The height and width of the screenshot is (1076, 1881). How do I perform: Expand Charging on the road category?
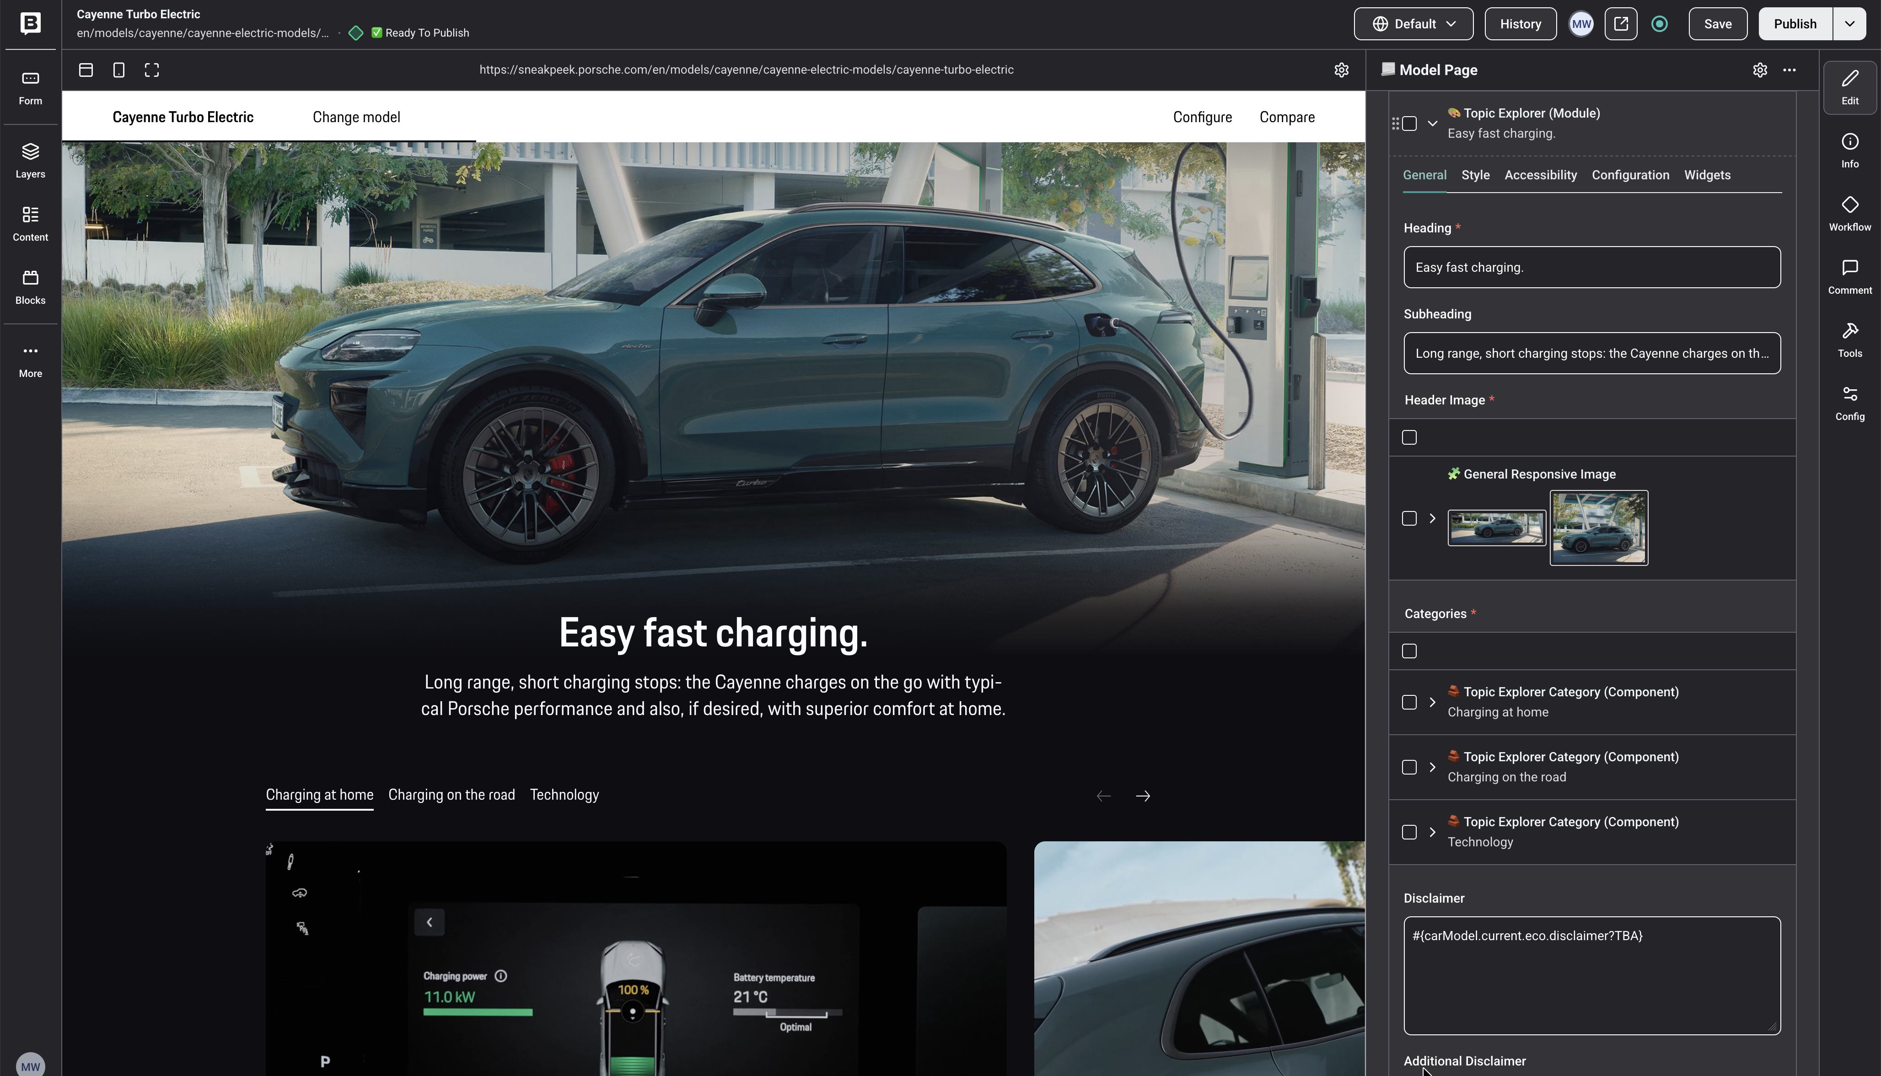tap(1432, 767)
